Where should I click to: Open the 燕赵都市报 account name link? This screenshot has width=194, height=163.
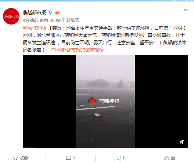(x=34, y=12)
